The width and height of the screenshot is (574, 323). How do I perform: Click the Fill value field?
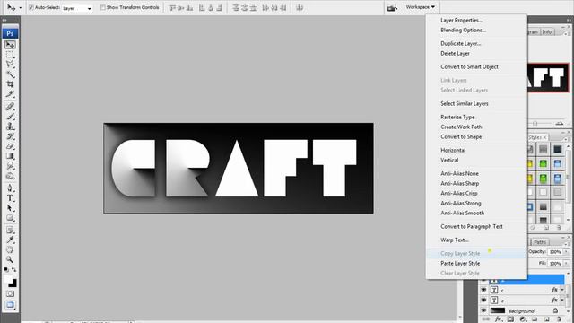pos(555,263)
